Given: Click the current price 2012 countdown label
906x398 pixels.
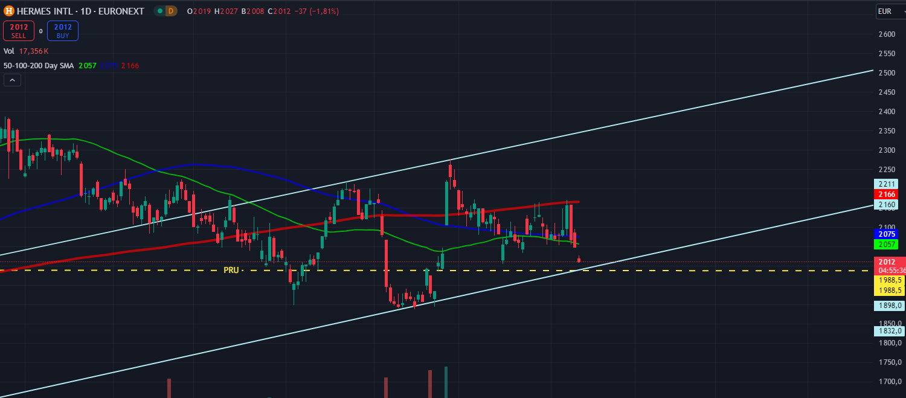Looking at the screenshot, I should coord(885,266).
